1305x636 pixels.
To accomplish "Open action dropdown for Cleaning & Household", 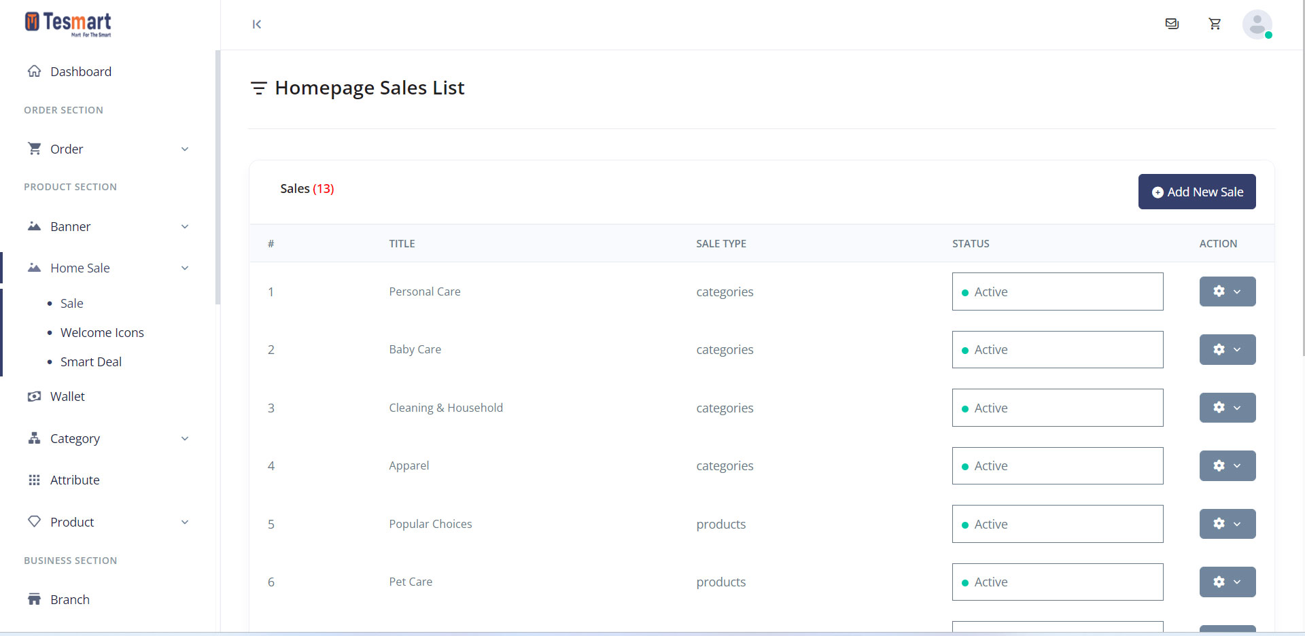I will [1228, 408].
